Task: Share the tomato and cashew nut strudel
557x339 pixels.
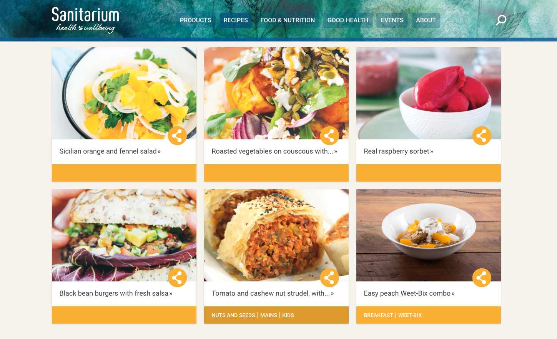Action: tap(329, 278)
